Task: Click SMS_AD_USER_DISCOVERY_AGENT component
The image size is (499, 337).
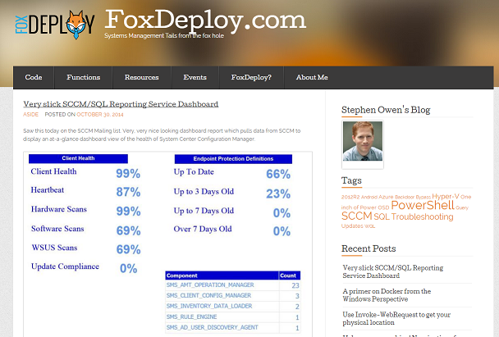Action: (212, 327)
